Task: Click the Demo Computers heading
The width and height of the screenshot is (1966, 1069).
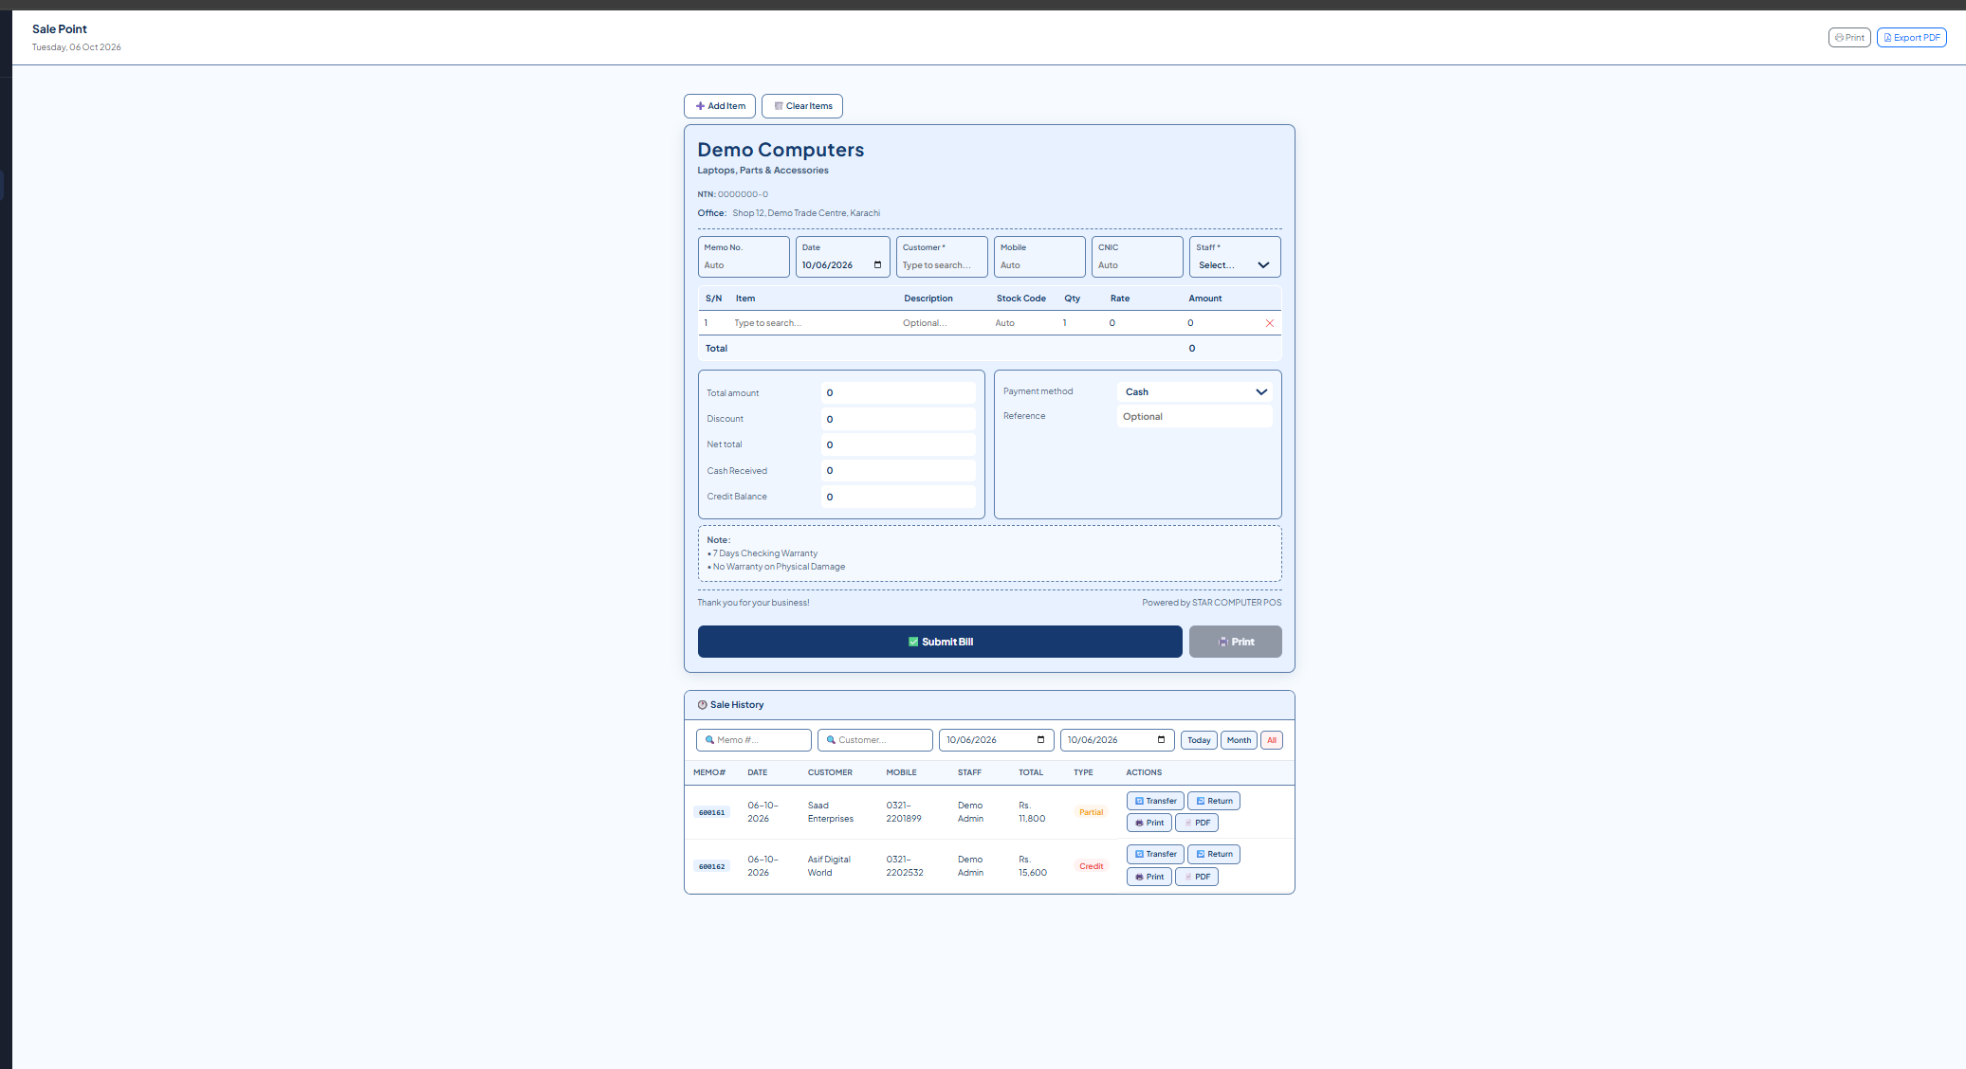Action: [x=781, y=150]
